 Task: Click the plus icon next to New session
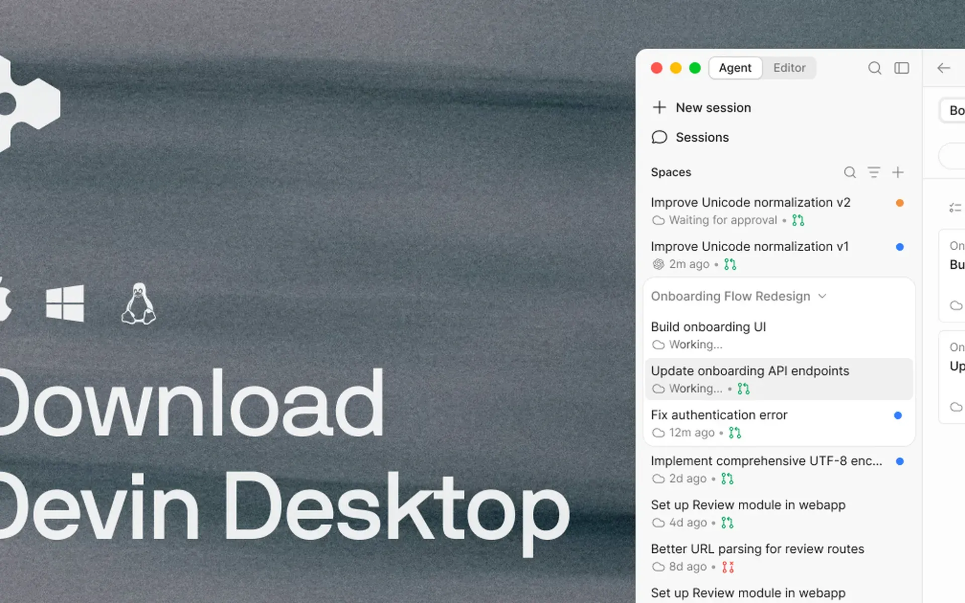(659, 108)
